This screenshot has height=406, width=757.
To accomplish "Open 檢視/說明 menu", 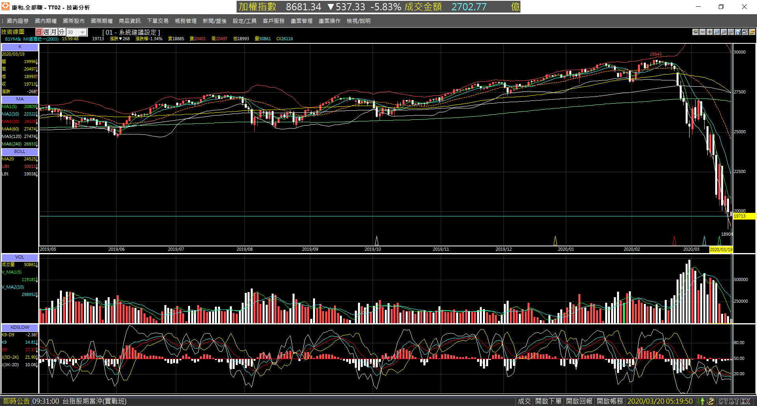I will pyautogui.click(x=358, y=21).
